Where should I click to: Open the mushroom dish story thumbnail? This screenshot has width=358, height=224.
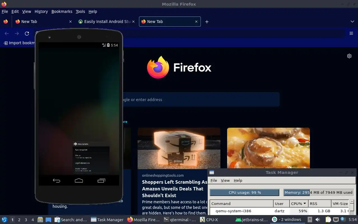pyautogui.click(x=268, y=148)
